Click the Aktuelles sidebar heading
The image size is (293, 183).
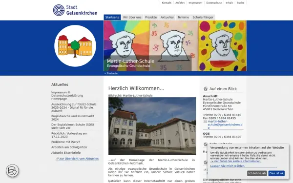coord(60,84)
